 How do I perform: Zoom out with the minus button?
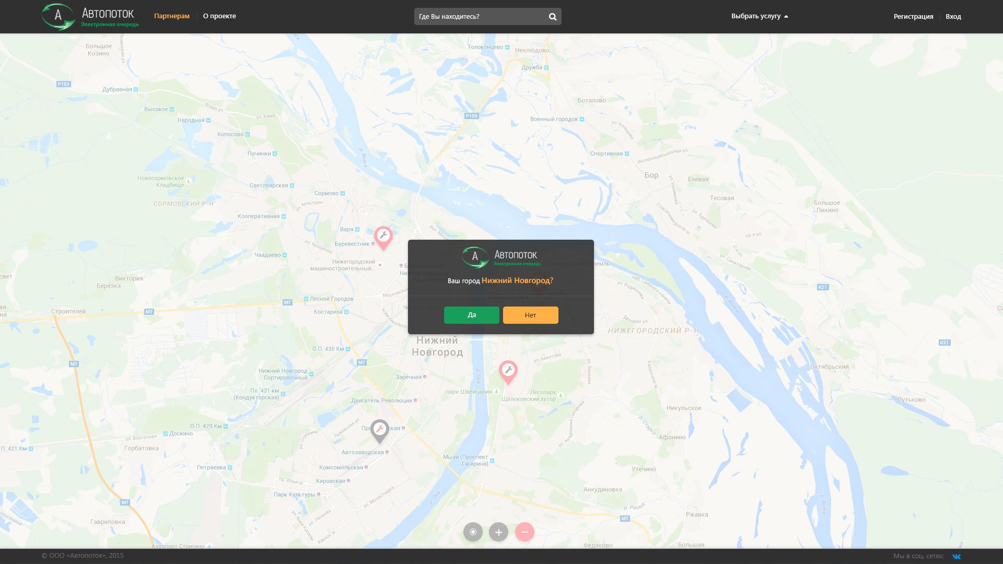(525, 532)
